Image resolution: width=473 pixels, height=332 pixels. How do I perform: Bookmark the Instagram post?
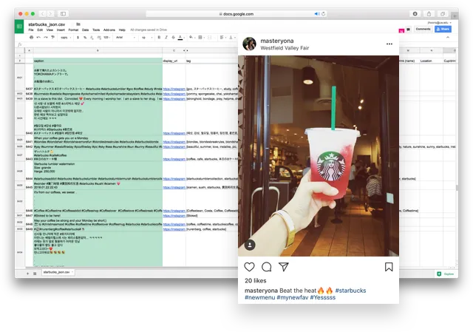click(x=389, y=267)
